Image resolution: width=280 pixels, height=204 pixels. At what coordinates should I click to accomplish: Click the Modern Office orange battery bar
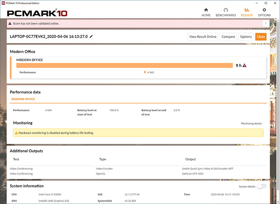[x=124, y=66]
